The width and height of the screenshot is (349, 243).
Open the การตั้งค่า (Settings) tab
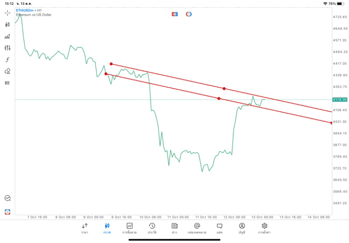point(264,228)
